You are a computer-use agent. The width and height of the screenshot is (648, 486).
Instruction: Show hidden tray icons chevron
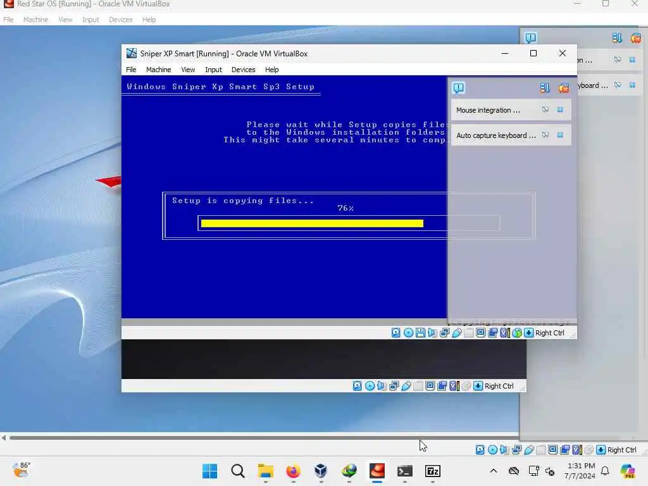494,471
